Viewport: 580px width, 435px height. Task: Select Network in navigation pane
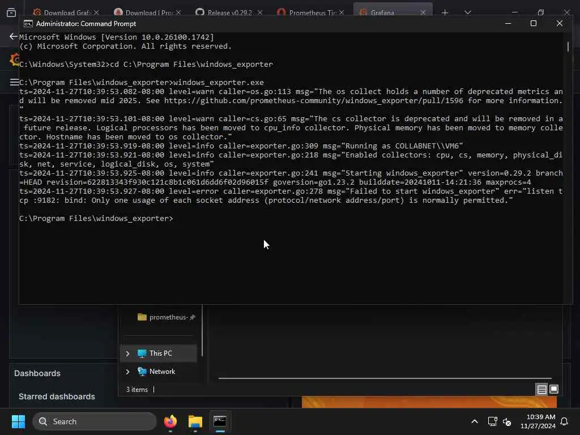point(162,372)
